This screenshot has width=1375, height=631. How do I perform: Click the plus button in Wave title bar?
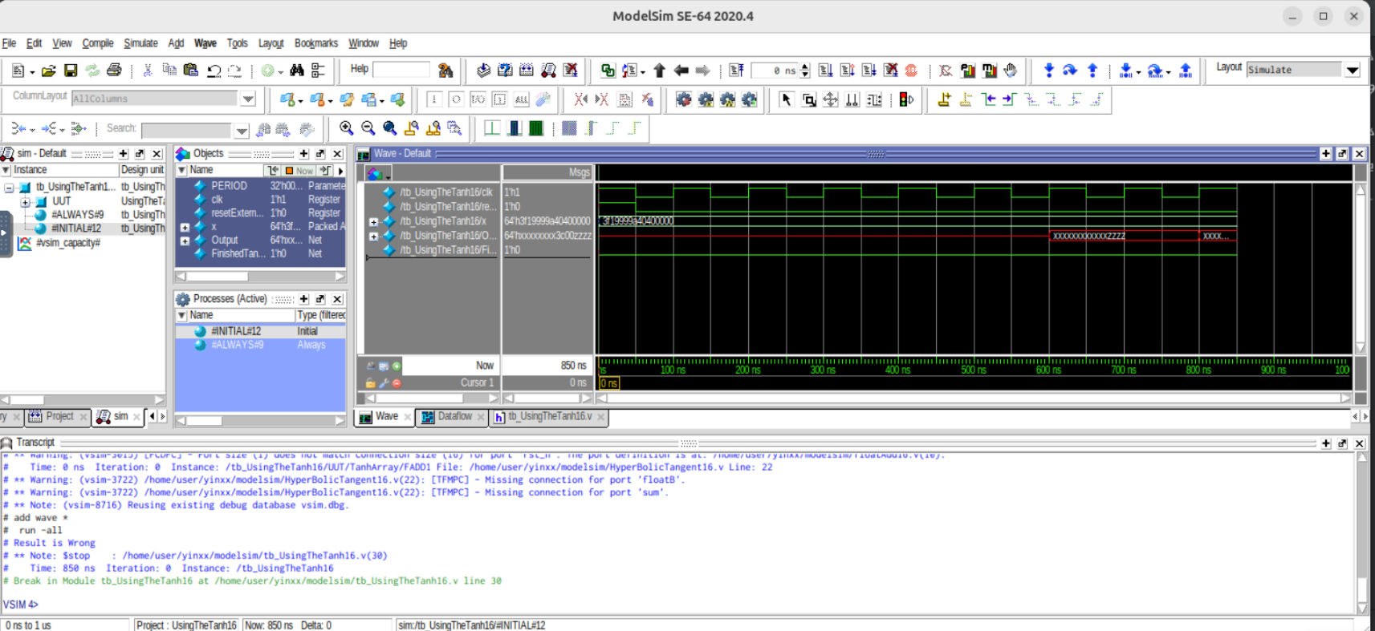(1326, 154)
